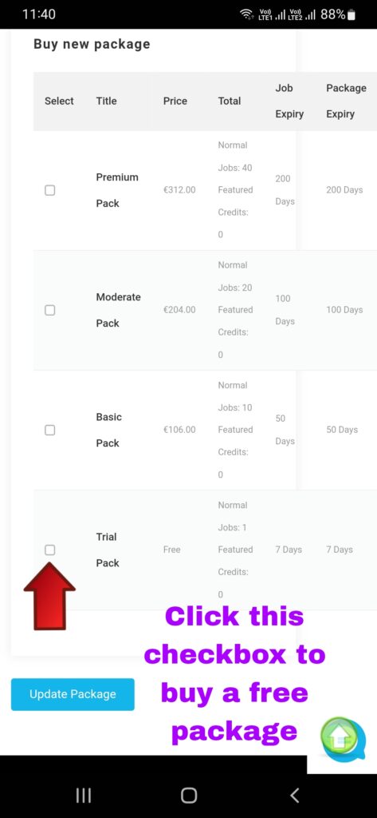377x818 pixels.
Task: Click the Update Package button
Action: click(73, 694)
